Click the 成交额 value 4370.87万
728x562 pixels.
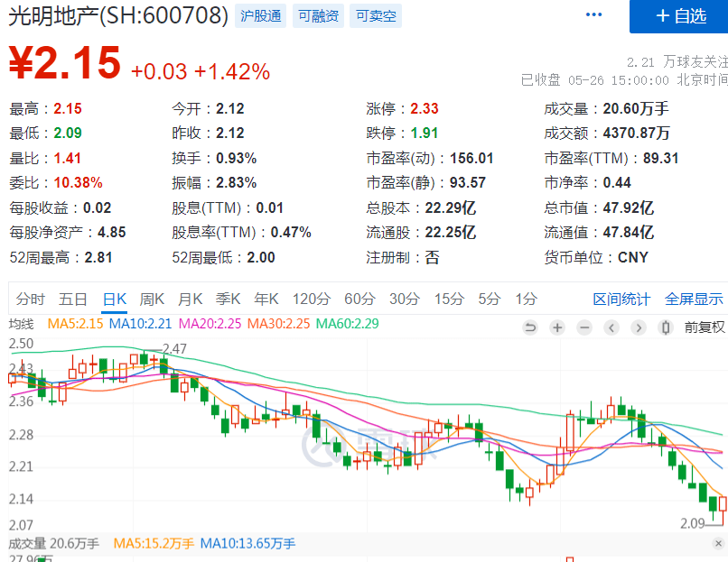tap(637, 134)
